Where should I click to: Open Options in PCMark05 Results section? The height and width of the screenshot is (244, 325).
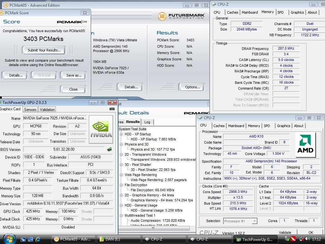tap(192, 87)
